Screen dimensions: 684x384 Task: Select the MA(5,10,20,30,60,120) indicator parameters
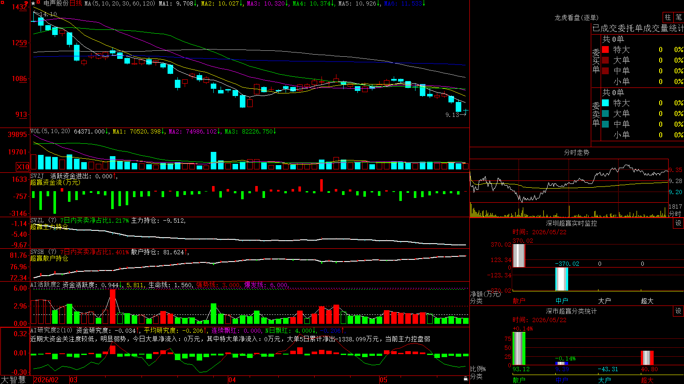click(x=120, y=3)
